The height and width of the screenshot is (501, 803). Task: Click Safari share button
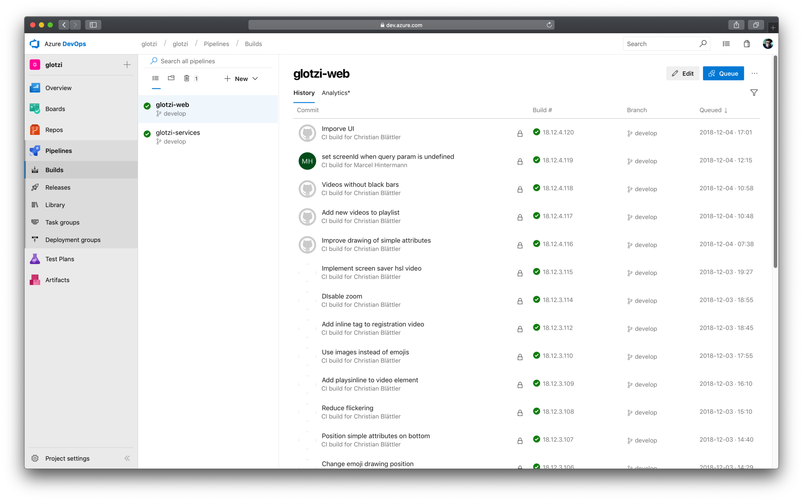pyautogui.click(x=736, y=25)
